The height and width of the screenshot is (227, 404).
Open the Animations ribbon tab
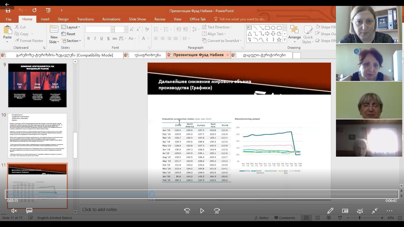coord(111,19)
